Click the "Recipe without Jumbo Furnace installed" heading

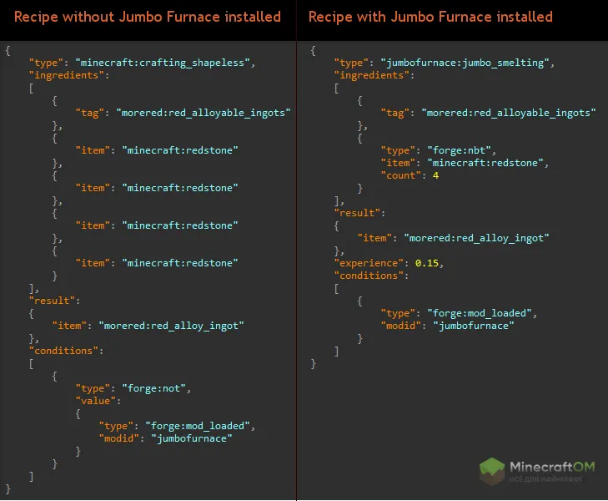click(x=148, y=17)
